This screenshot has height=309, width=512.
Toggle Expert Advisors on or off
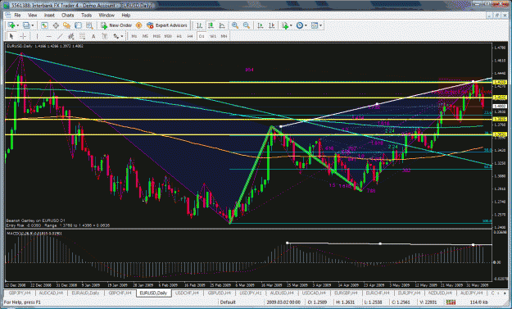coord(167,25)
